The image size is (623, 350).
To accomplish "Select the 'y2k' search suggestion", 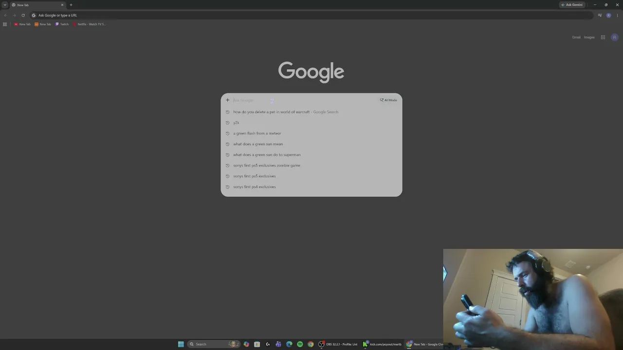I will point(311,122).
